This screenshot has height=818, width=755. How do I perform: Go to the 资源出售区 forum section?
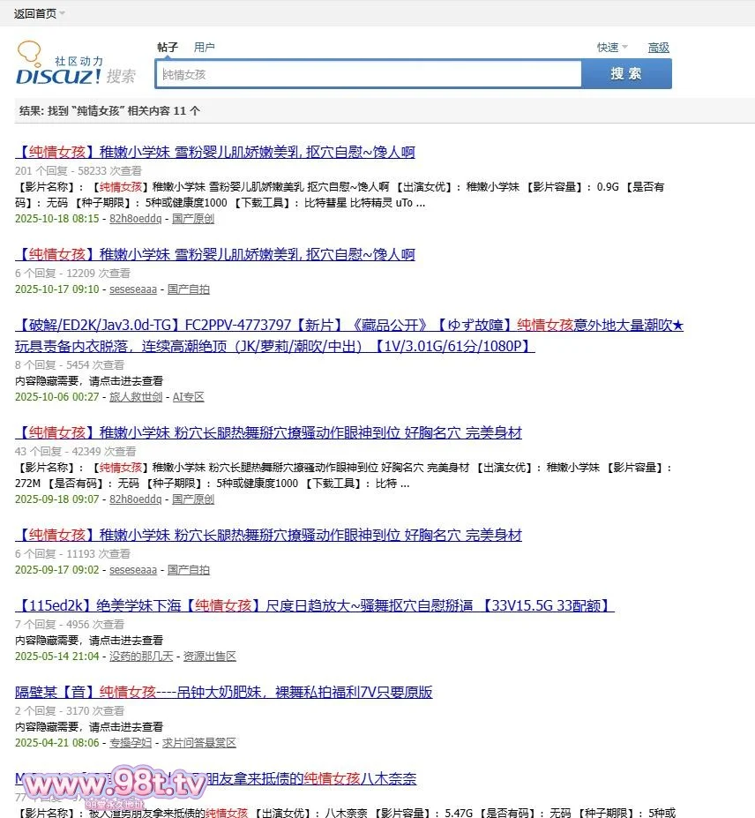click(x=211, y=657)
